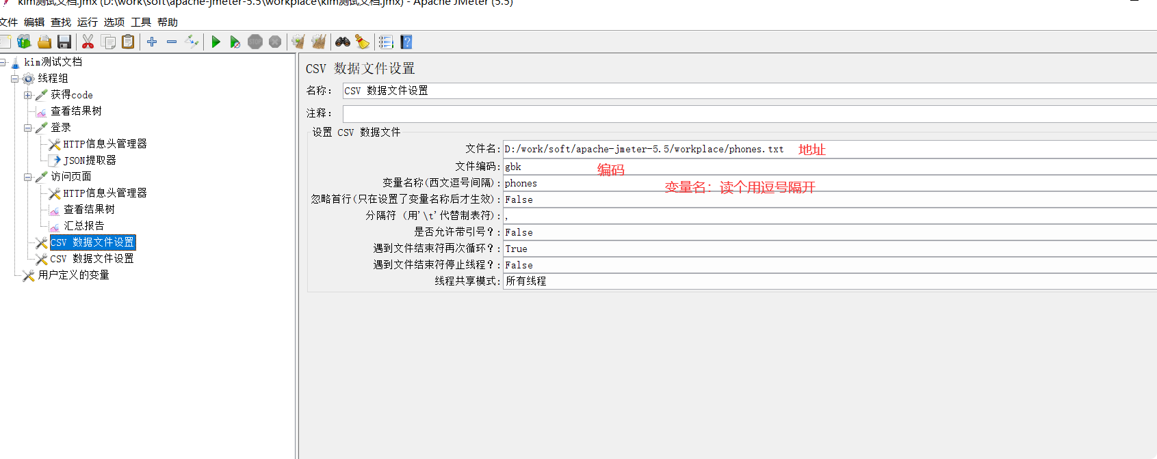The height and width of the screenshot is (459, 1157).
Task: Select the 汇总报告 tree item
Action: tap(84, 225)
